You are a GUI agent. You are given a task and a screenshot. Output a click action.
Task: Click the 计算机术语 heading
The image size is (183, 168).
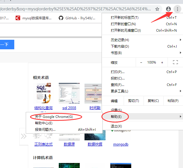tap(43, 158)
